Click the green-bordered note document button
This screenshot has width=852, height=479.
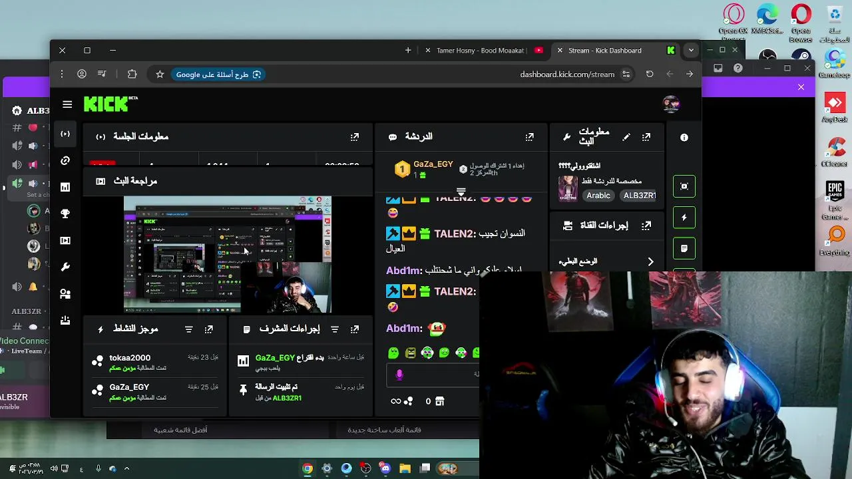click(684, 248)
